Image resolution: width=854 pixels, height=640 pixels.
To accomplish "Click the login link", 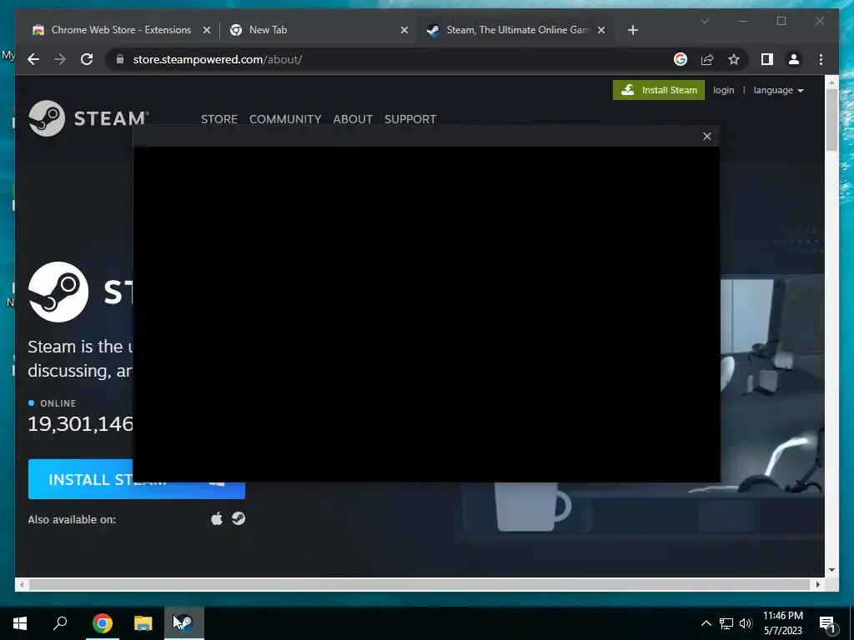I will click(x=723, y=90).
